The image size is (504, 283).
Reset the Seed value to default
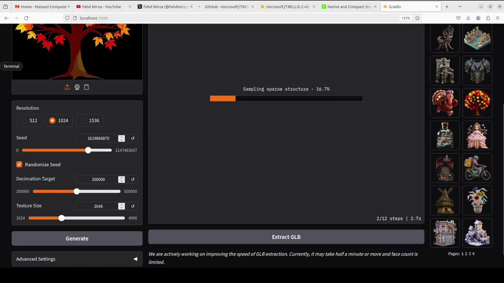coord(133,138)
